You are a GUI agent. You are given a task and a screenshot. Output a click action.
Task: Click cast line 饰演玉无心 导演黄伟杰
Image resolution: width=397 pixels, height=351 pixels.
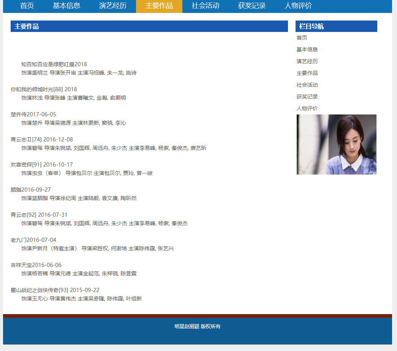pyautogui.click(x=82, y=299)
